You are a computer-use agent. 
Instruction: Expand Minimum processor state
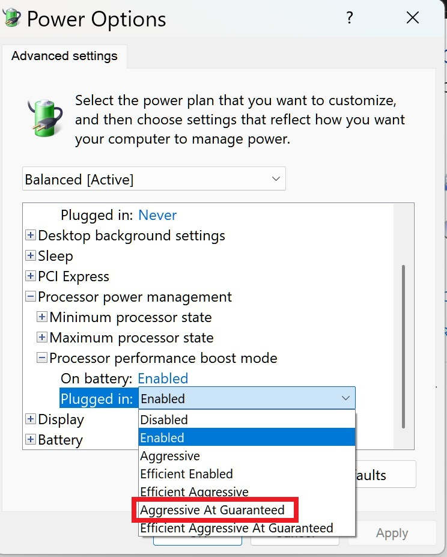(x=42, y=317)
